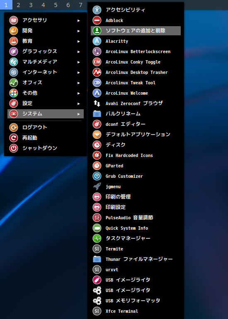
Task: Click the red Adblock icon
Action: [x=97, y=20]
